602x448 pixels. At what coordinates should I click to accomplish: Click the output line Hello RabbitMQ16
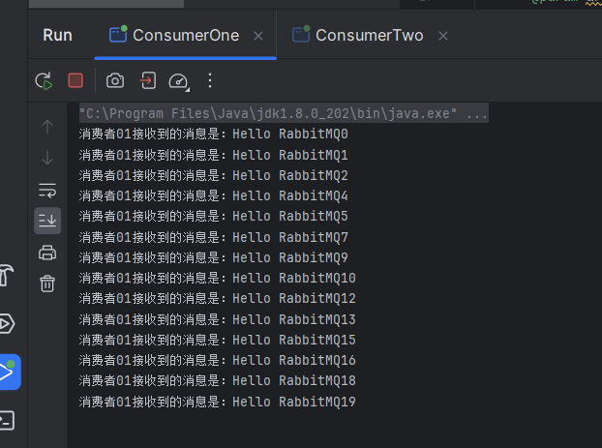click(x=218, y=360)
